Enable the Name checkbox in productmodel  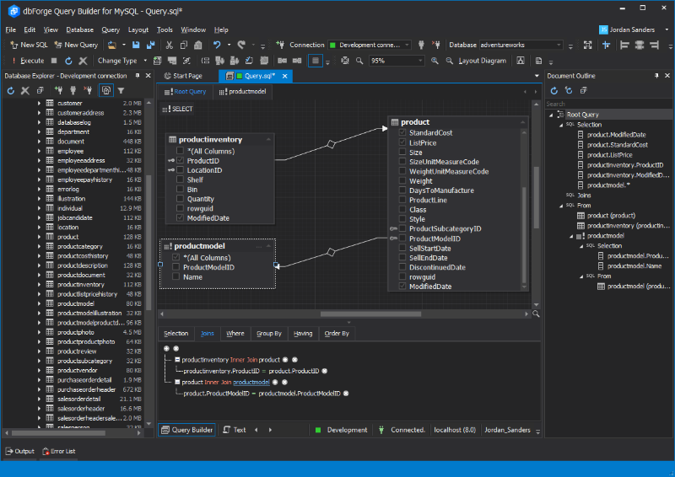(175, 276)
